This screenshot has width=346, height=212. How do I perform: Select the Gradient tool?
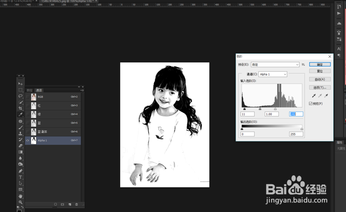click(x=20, y=152)
